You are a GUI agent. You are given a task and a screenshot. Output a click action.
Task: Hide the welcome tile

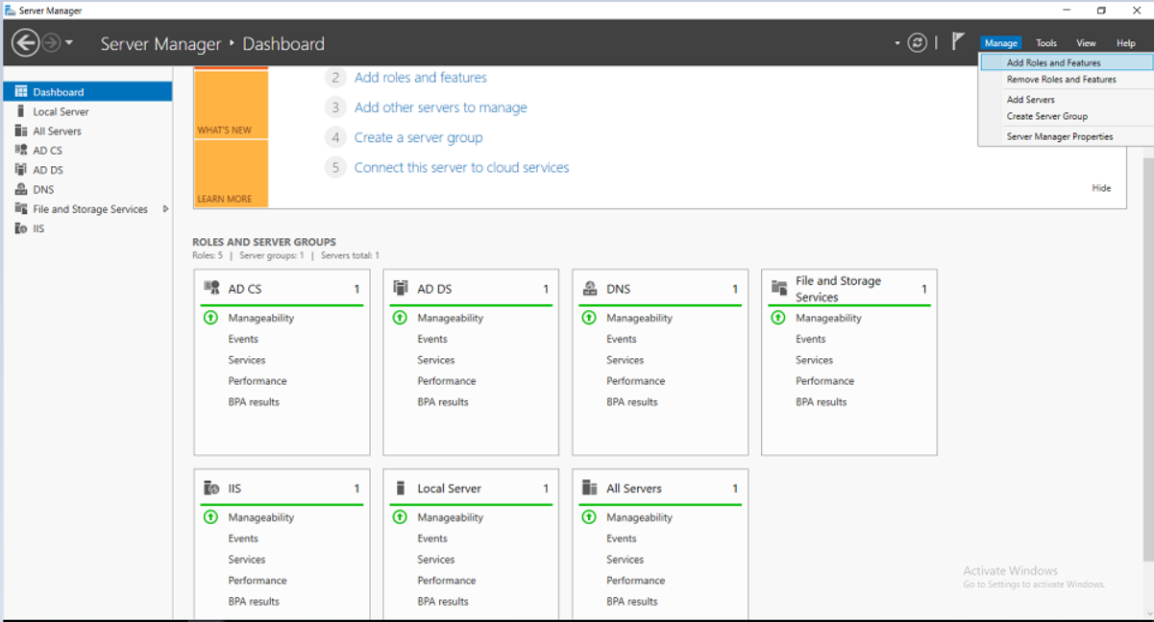[1101, 188]
